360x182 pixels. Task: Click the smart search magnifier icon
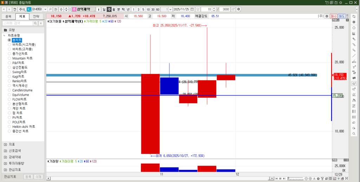[x=35, y=23]
